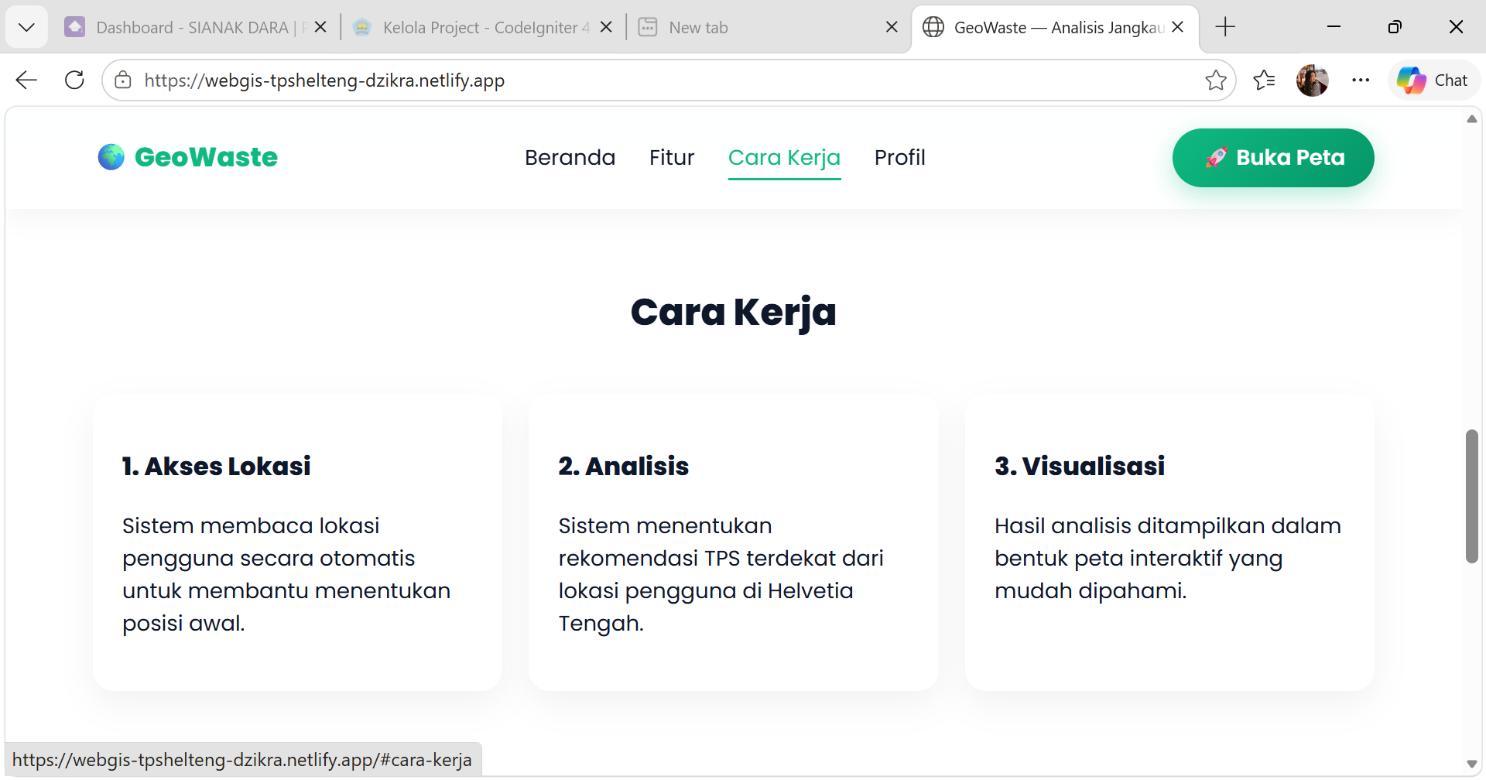Add a new browser tab
This screenshot has width=1486, height=780.
coord(1225,27)
